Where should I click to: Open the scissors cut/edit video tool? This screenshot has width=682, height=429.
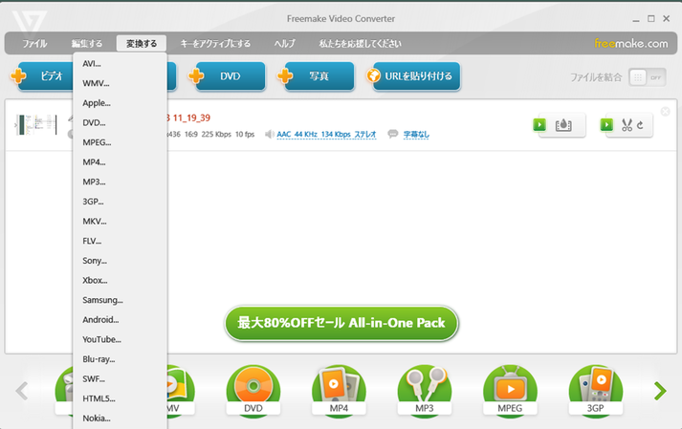[628, 125]
